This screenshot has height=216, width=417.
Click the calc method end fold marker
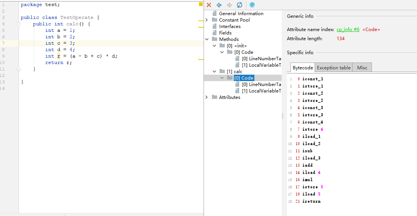click(19, 69)
